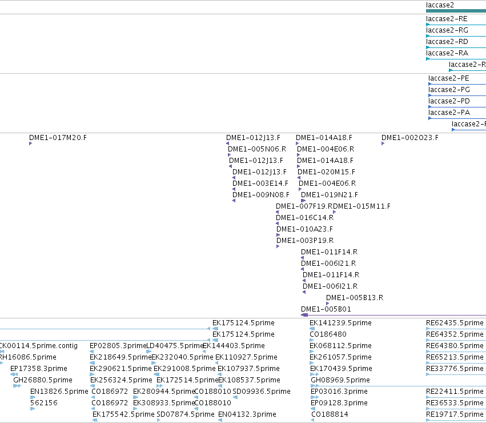Choose the EK068112.5prime EST label
The image size is (486, 423).
(x=340, y=346)
